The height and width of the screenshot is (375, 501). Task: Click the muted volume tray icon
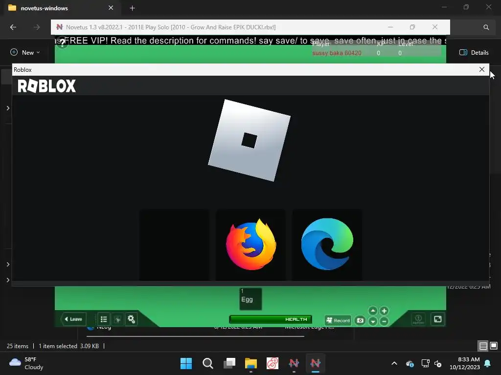(438, 363)
